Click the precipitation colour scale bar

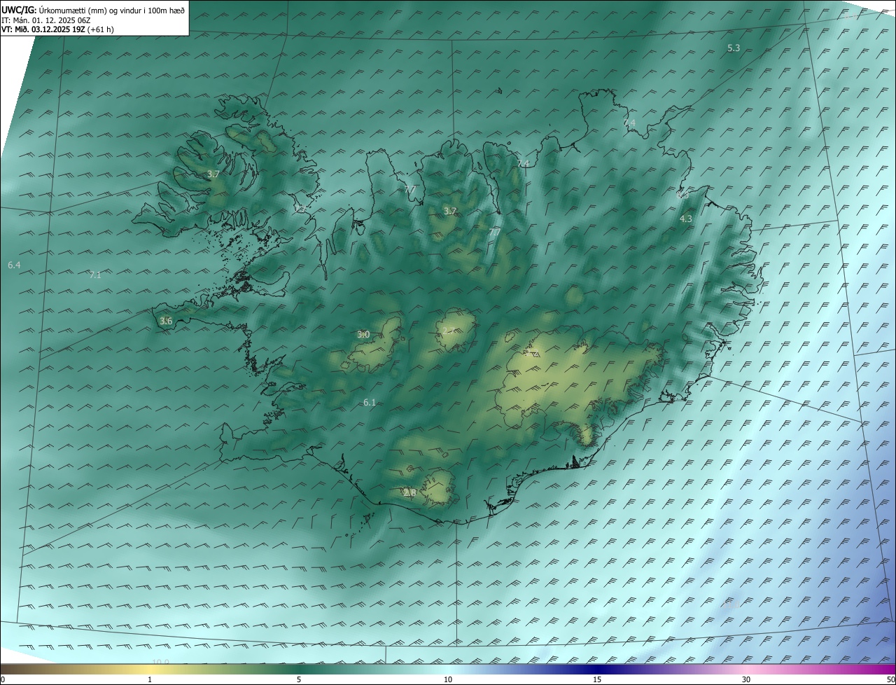(448, 670)
